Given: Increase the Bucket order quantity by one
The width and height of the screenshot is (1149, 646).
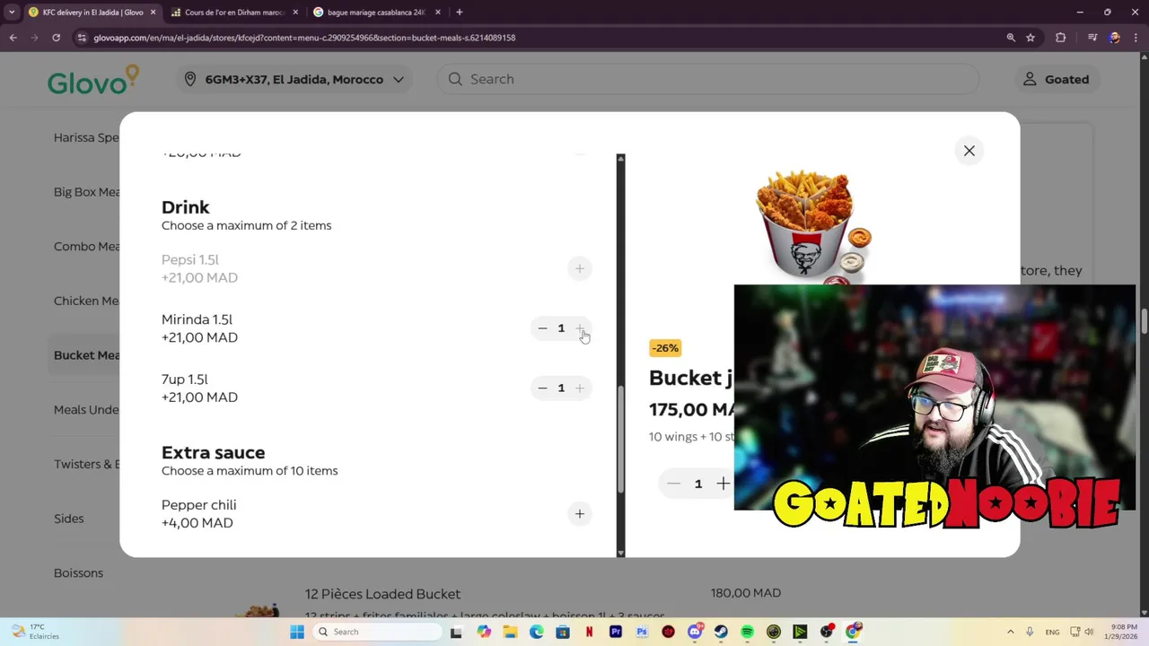Looking at the screenshot, I should (x=723, y=484).
